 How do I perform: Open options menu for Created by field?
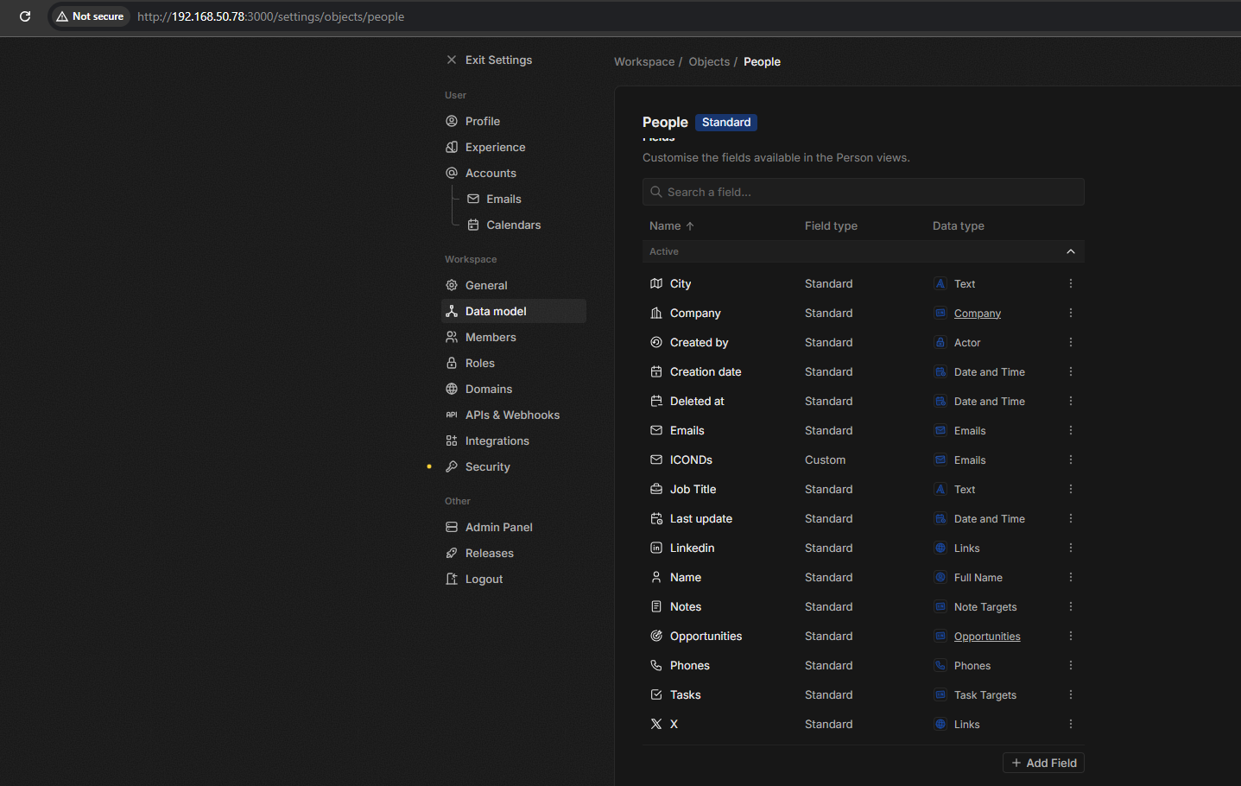pyautogui.click(x=1071, y=342)
